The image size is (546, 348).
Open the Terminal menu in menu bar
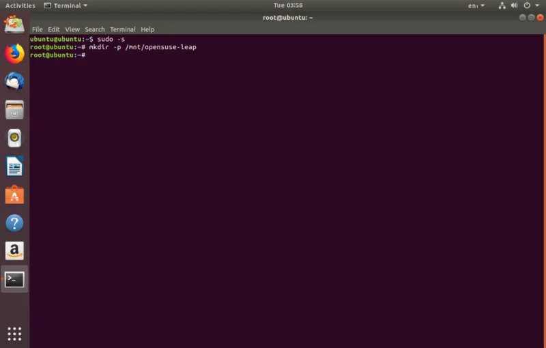(x=123, y=29)
